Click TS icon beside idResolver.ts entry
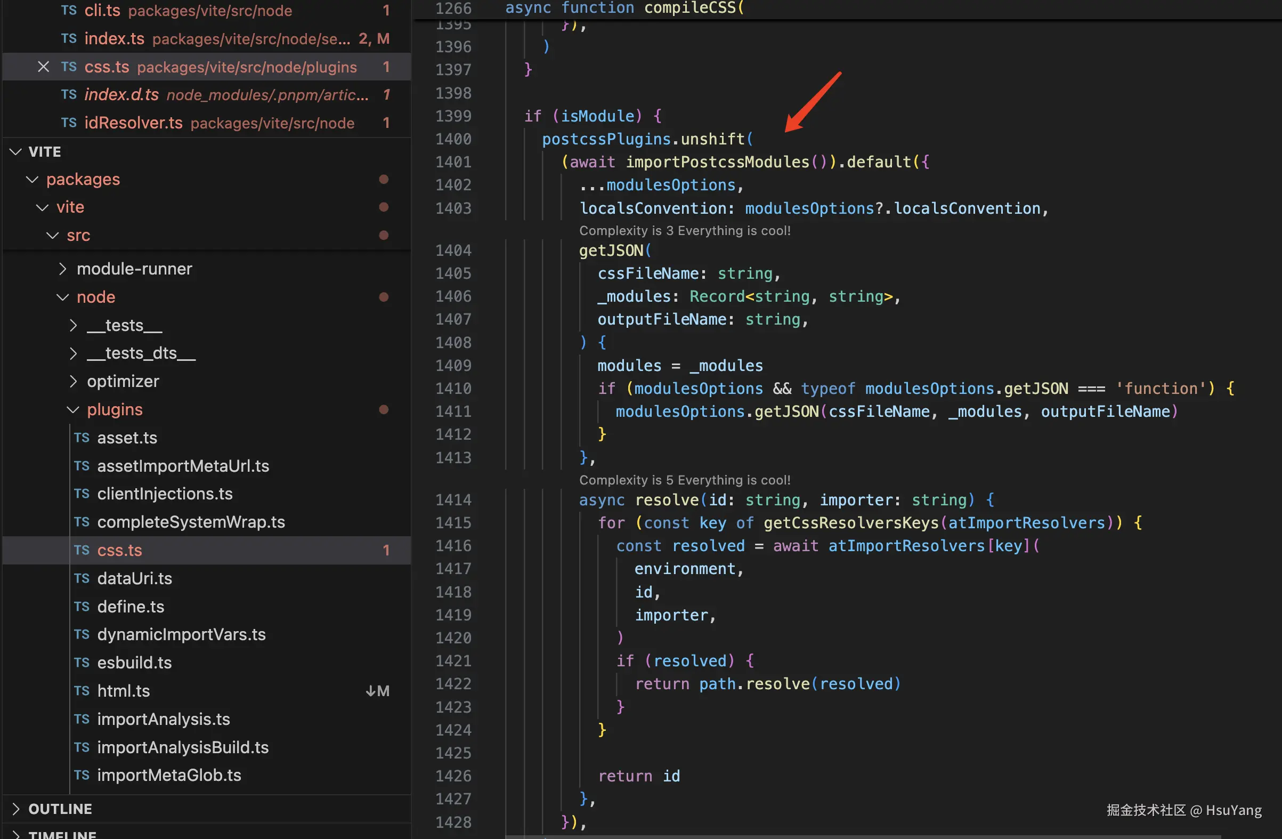The image size is (1282, 839). (68, 123)
